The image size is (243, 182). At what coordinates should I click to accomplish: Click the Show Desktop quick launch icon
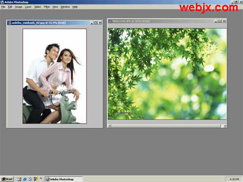pyautogui.click(x=19, y=179)
